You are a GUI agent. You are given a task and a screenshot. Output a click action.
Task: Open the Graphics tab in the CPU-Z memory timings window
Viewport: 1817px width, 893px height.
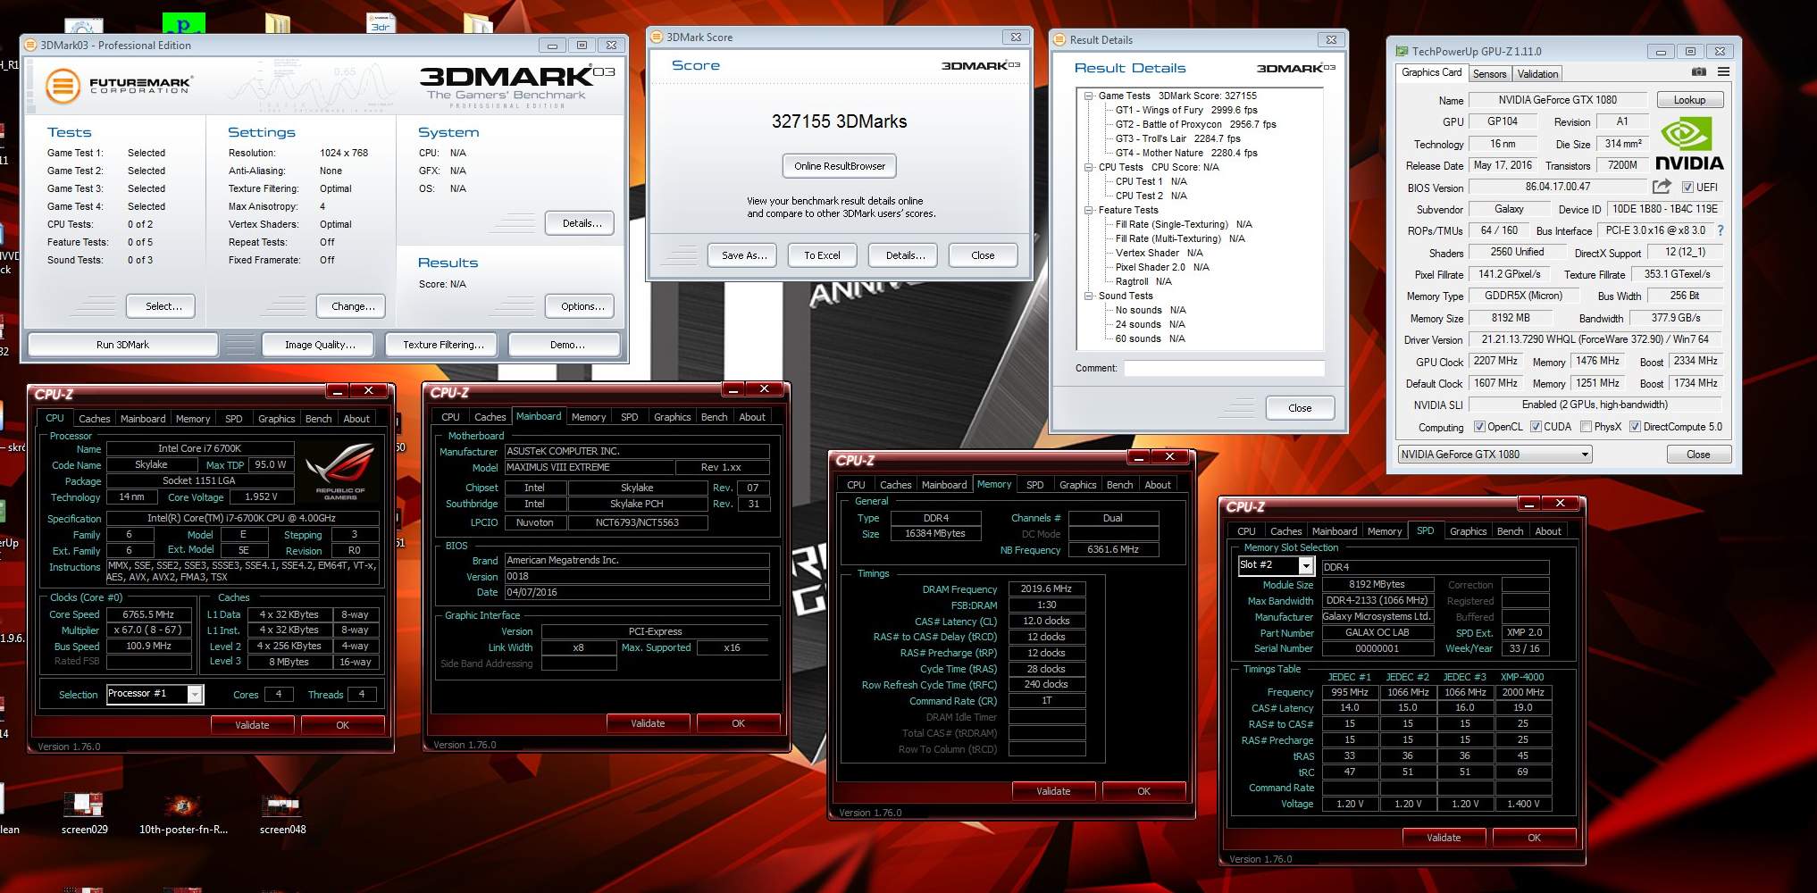pos(1077,485)
